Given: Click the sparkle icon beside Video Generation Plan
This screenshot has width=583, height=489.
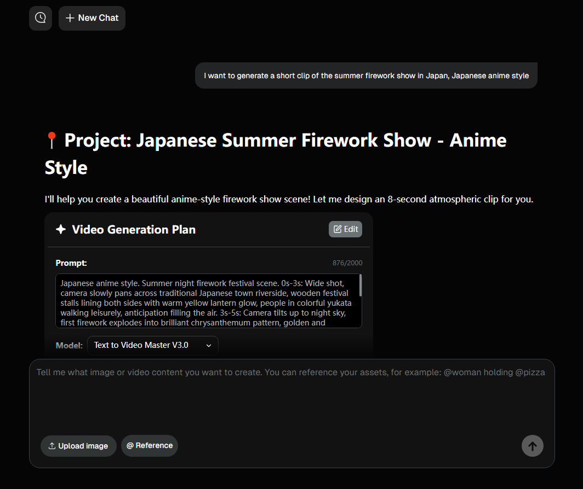Looking at the screenshot, I should (61, 230).
